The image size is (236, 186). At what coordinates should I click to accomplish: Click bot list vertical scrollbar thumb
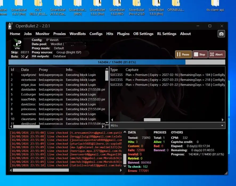(107, 75)
